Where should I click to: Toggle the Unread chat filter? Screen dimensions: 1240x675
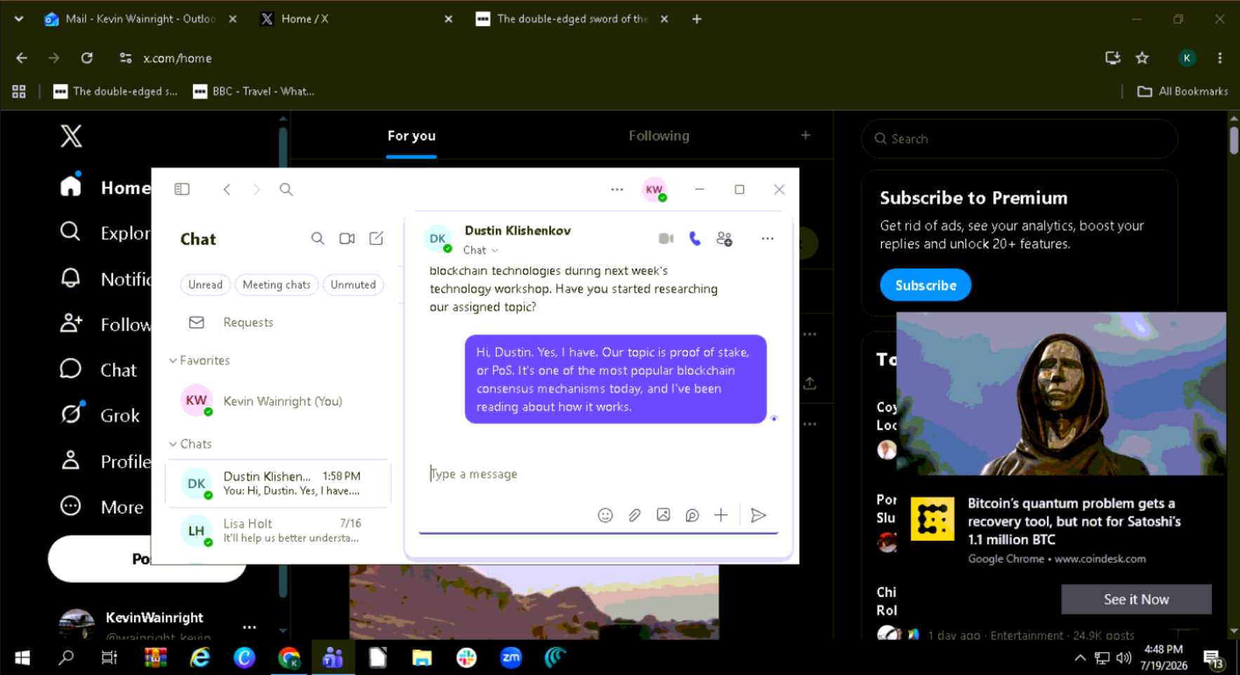205,284
